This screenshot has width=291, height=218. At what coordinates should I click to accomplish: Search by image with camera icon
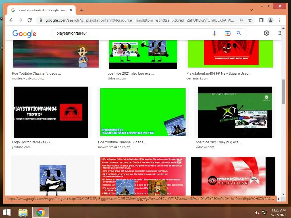click(x=227, y=33)
